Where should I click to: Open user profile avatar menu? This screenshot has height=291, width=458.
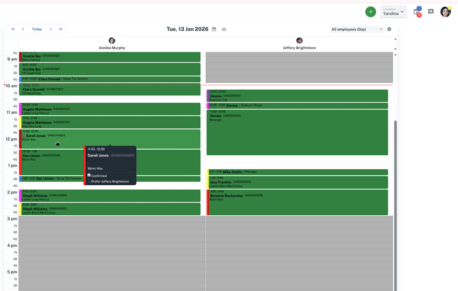click(x=445, y=12)
